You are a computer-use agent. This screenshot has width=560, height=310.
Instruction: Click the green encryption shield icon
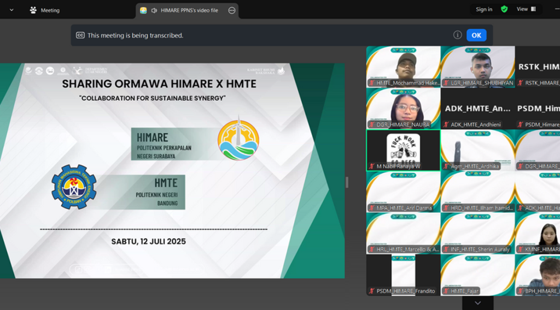(504, 9)
